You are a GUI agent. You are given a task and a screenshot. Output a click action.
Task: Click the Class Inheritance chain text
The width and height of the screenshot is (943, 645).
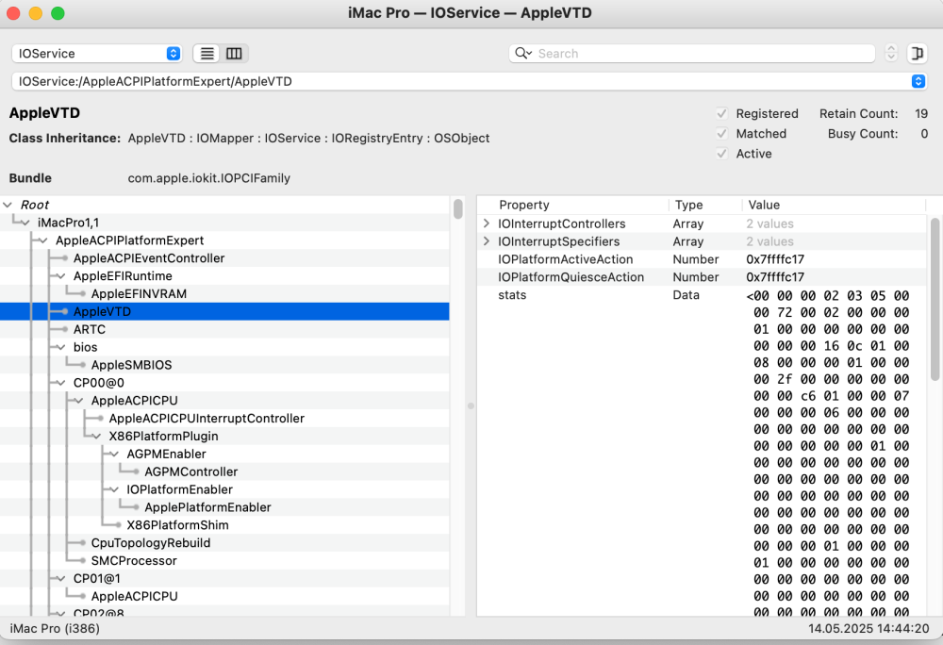(x=308, y=139)
